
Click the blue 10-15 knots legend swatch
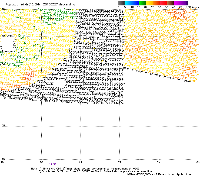tap(135, 3)
